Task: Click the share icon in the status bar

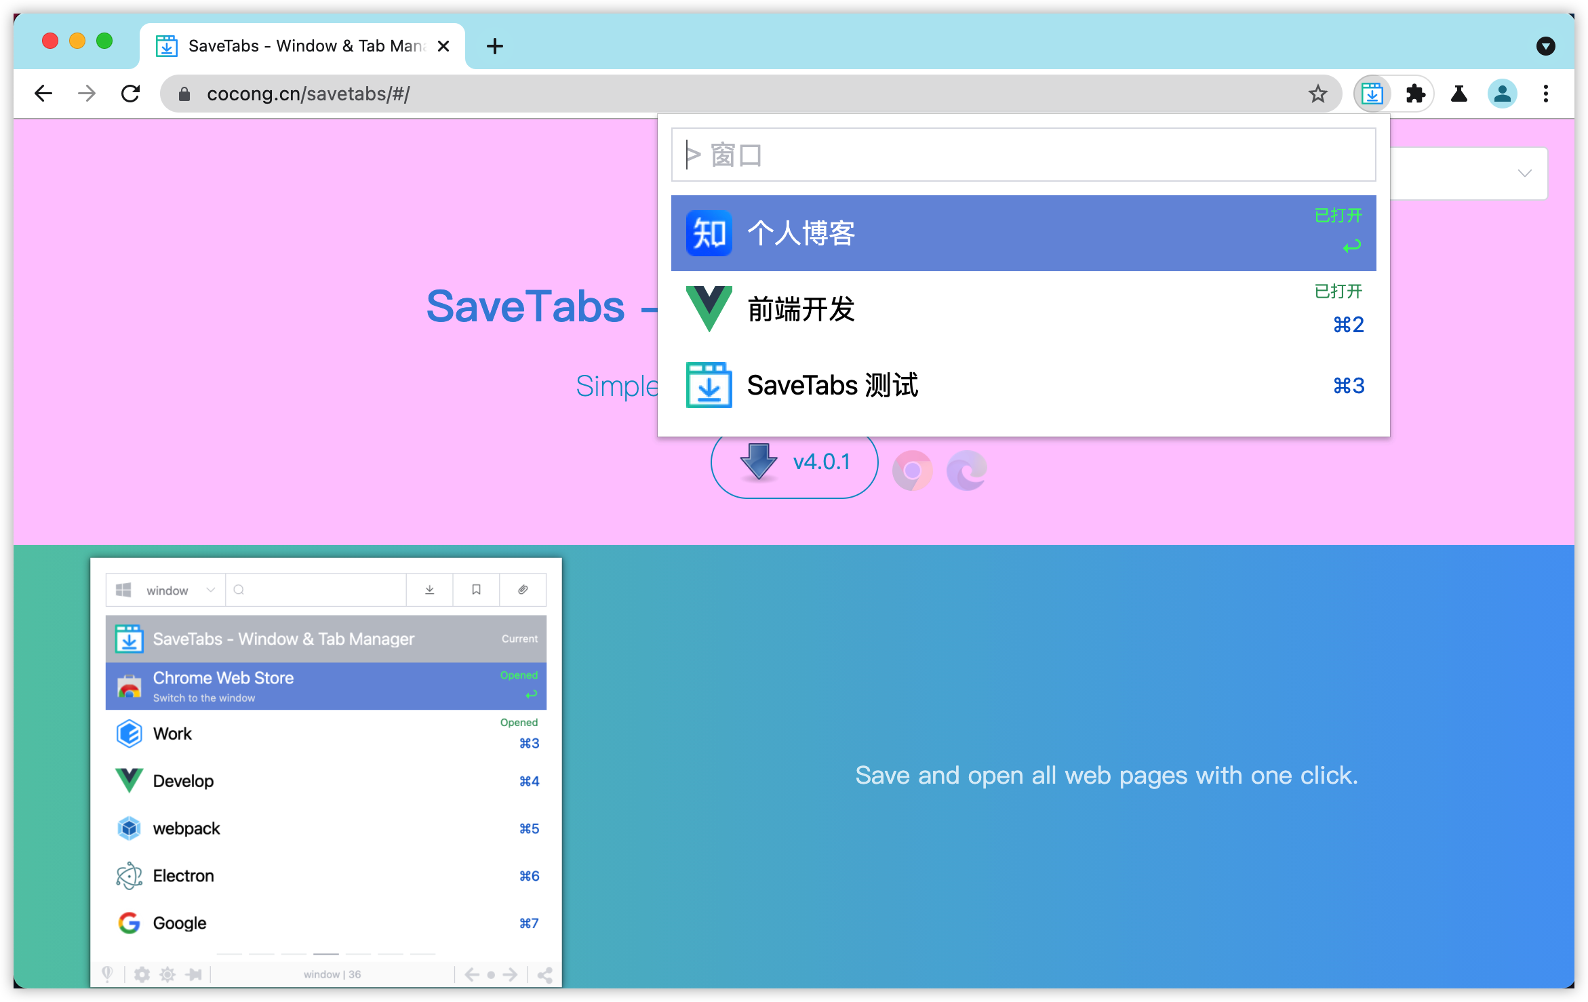Action: point(544,974)
